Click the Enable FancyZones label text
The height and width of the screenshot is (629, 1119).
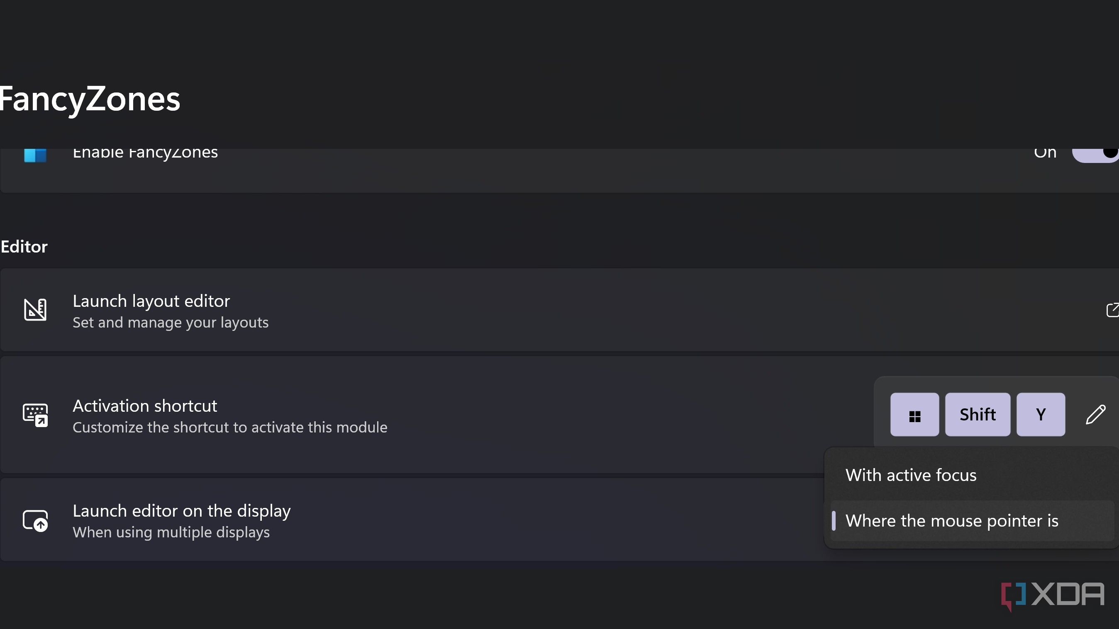(x=145, y=154)
